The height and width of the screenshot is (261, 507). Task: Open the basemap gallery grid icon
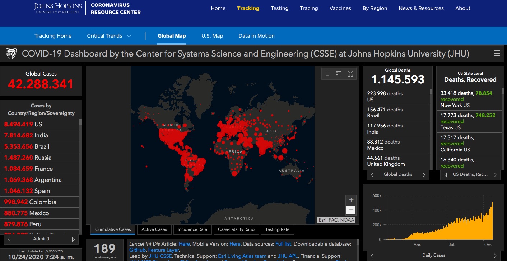click(350, 74)
